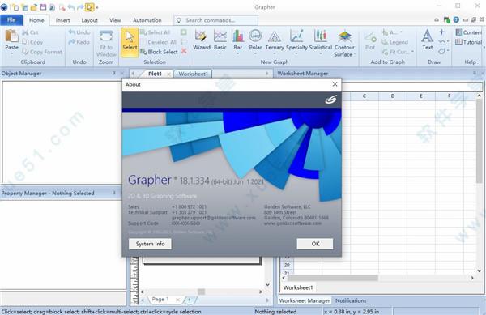This screenshot has height=315, width=486.
Task: Open the Worksheet1 document tab
Action: 193,74
